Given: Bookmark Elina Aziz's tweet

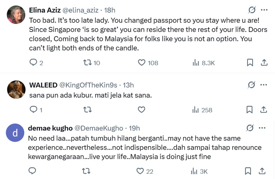Looking at the screenshot, I should click(x=250, y=63).
